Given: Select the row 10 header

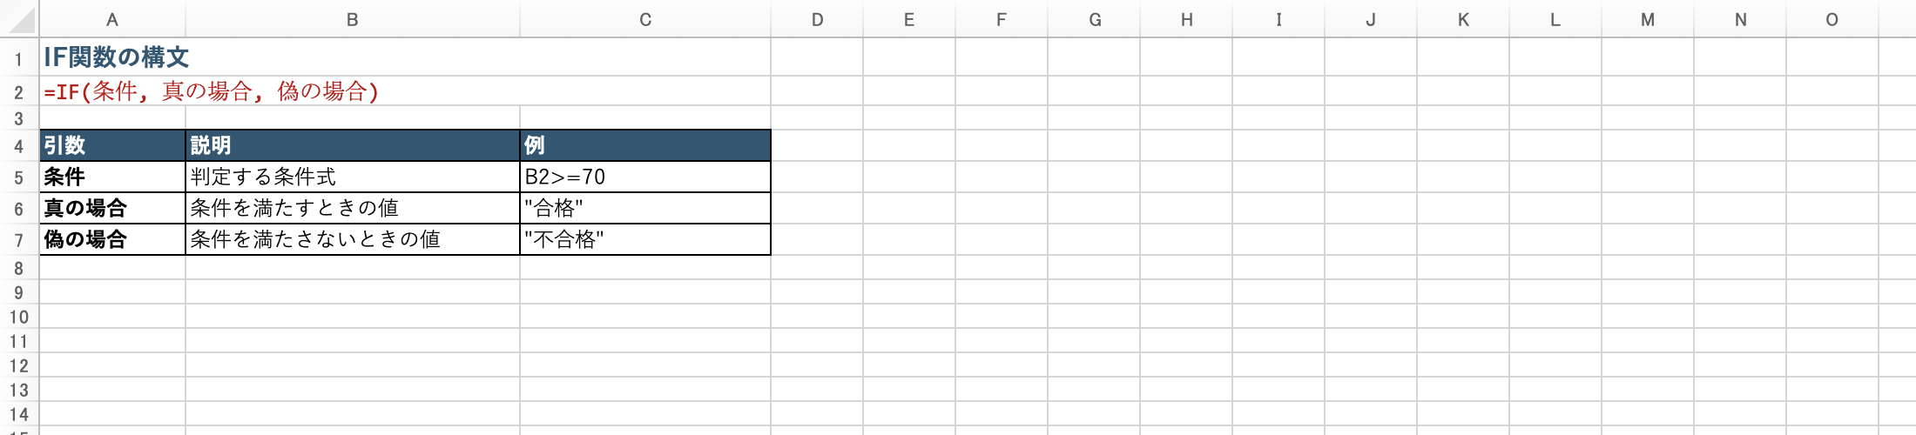Looking at the screenshot, I should pyautogui.click(x=18, y=317).
